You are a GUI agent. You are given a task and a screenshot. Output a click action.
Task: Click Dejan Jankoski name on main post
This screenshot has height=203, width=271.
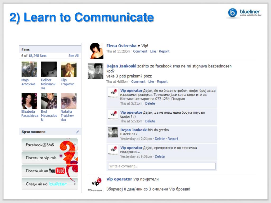coord(121,66)
